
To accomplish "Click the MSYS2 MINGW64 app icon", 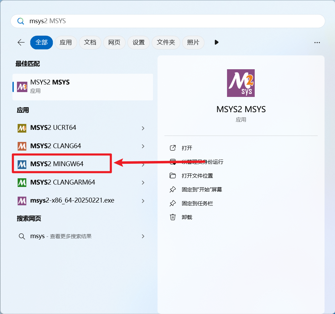I will [22, 164].
